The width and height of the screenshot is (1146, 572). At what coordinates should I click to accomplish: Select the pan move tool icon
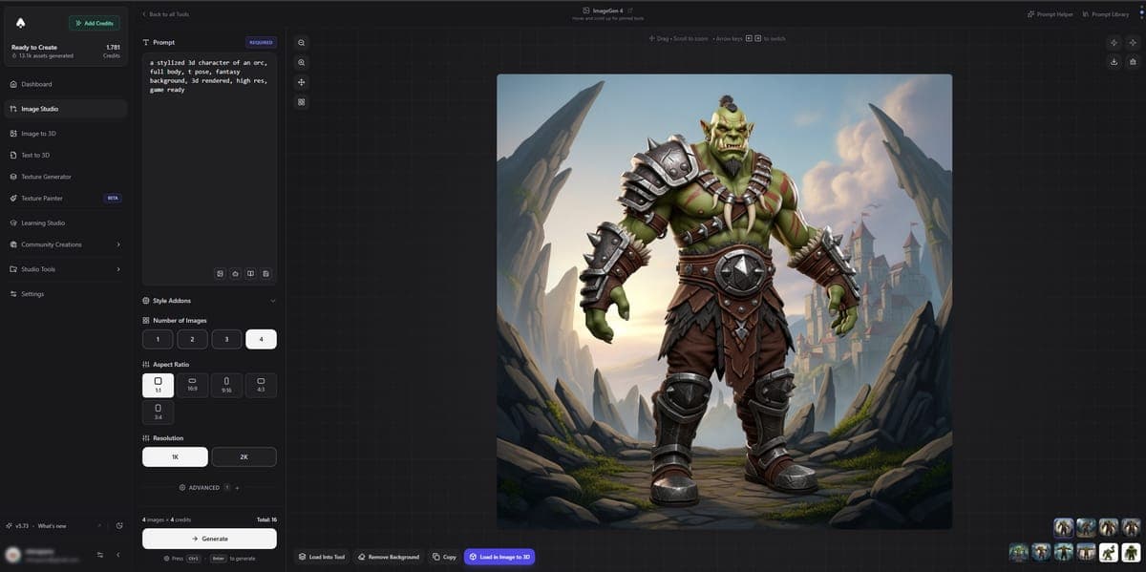pos(301,82)
